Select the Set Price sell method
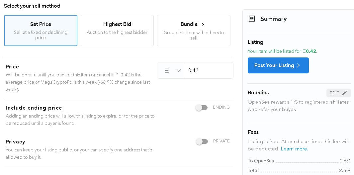354x175 pixels. [41, 31]
